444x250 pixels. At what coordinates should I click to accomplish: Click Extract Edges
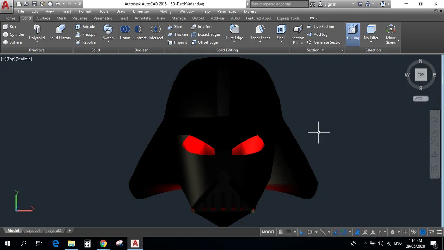[206, 34]
